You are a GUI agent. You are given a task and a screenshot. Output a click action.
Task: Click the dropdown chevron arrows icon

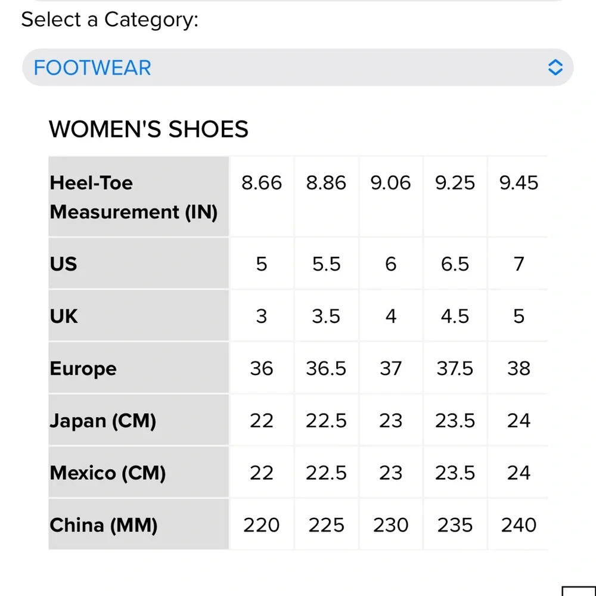(x=555, y=68)
